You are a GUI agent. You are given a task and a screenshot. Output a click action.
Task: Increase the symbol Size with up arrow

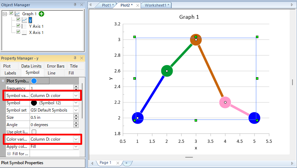[x=76, y=116]
